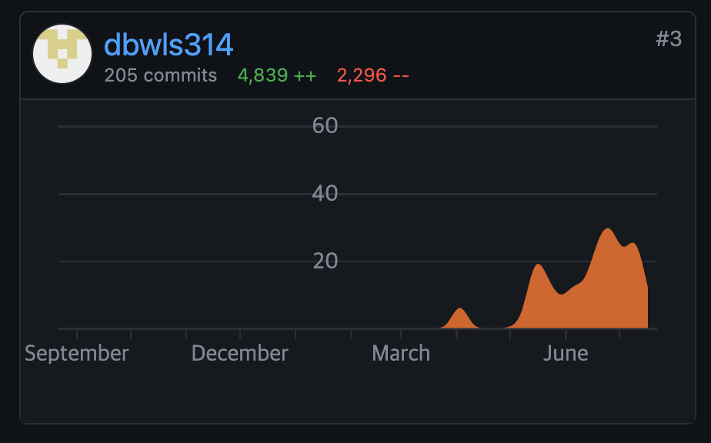Click the green additions indicator
This screenshot has width=711, height=443.
[x=276, y=75]
